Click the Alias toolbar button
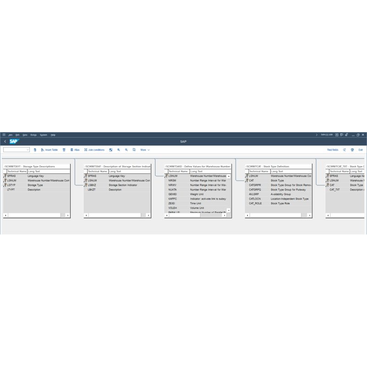This screenshot has width=367, height=367. click(75, 150)
